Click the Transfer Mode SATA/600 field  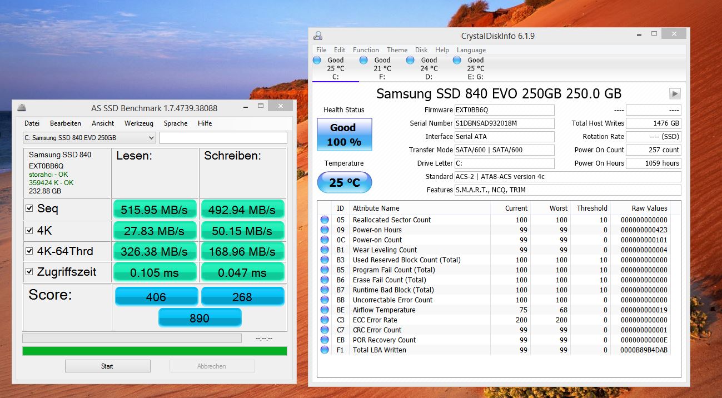pos(504,150)
